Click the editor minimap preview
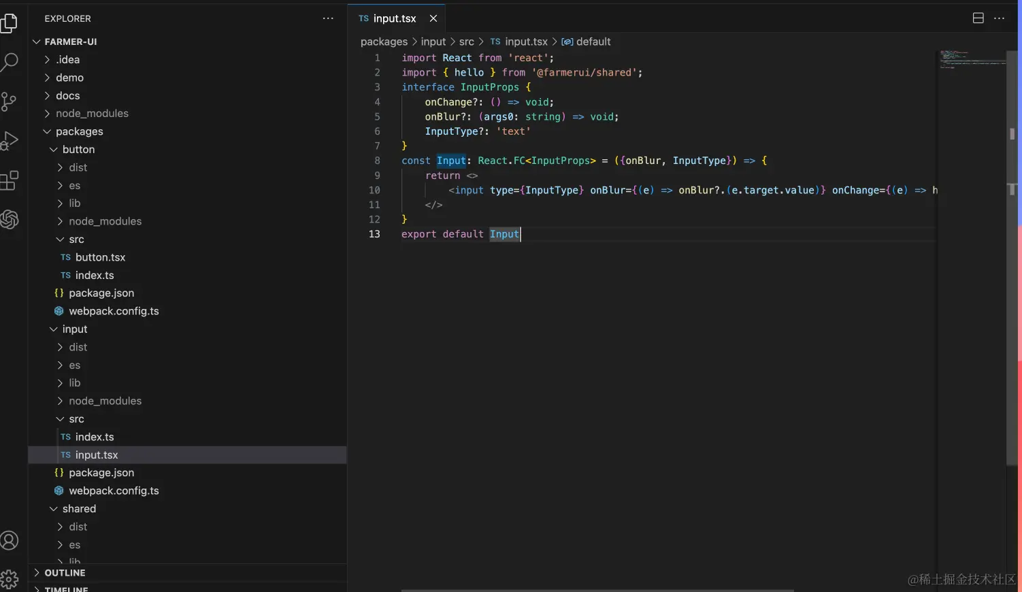 coord(972,59)
